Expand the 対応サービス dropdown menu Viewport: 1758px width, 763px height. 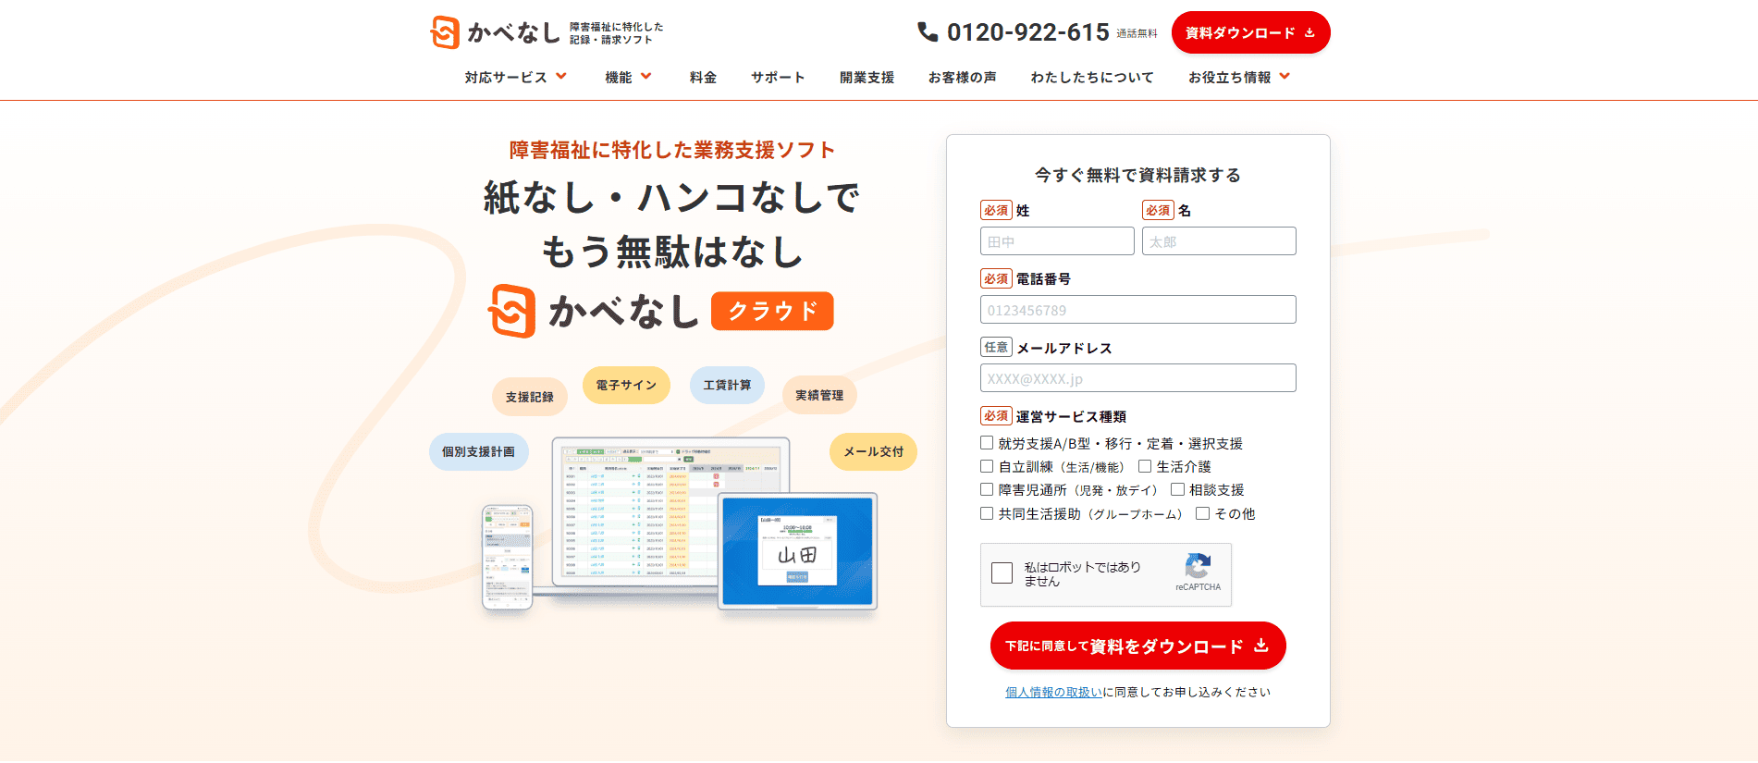[516, 78]
